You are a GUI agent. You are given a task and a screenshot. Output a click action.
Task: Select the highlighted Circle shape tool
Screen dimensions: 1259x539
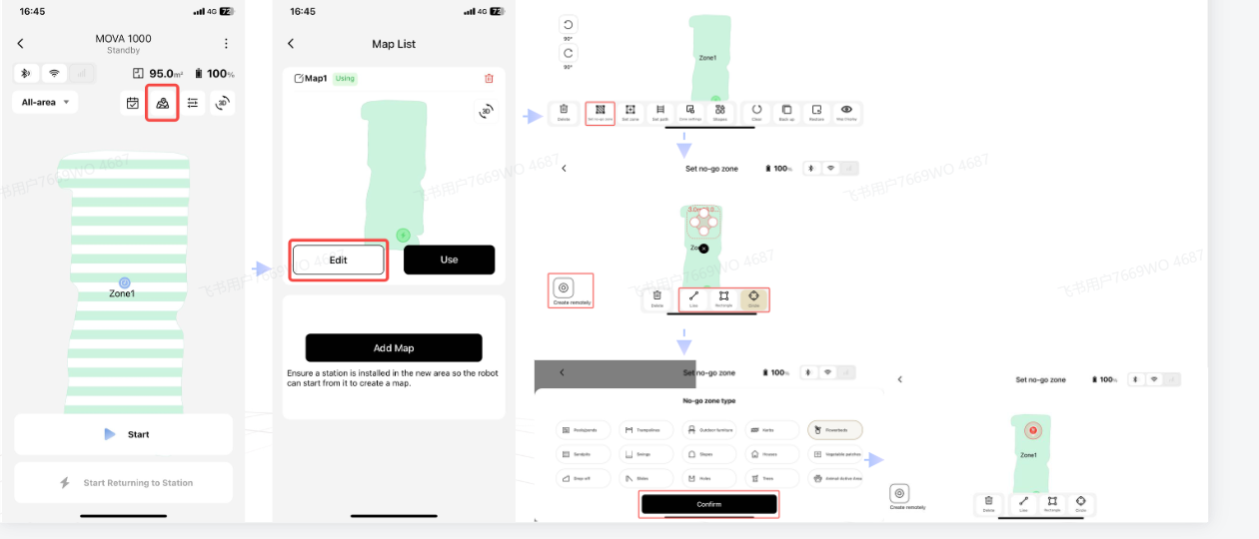(x=753, y=298)
